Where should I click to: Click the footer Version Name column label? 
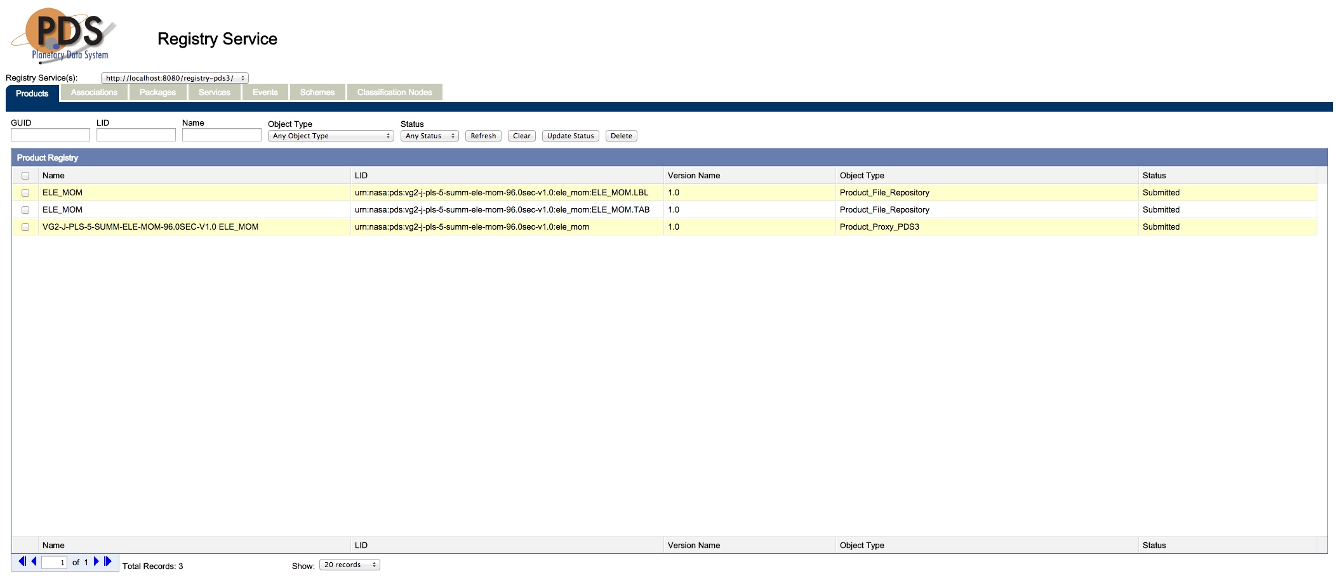click(x=694, y=546)
